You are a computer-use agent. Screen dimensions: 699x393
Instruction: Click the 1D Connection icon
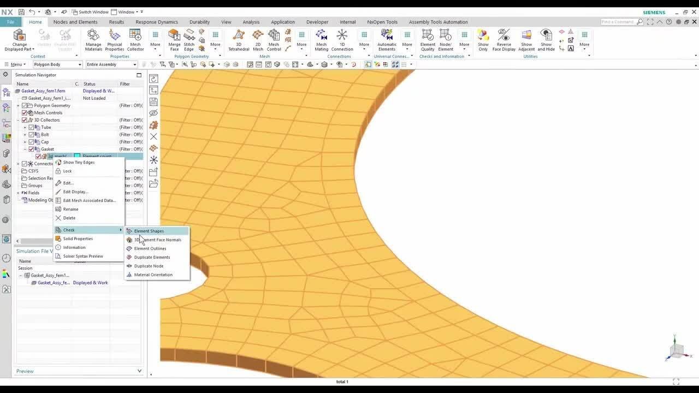(342, 35)
